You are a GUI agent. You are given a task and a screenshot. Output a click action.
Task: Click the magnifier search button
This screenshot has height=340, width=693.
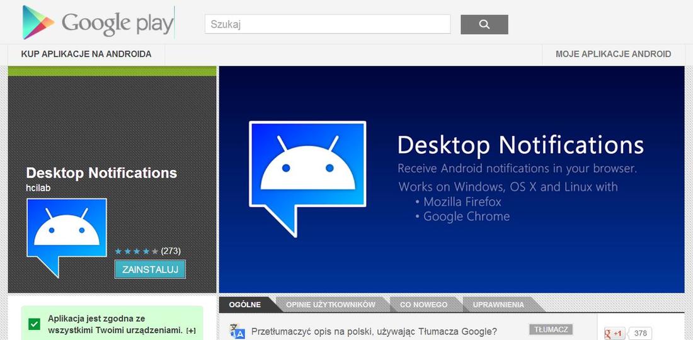pos(484,25)
